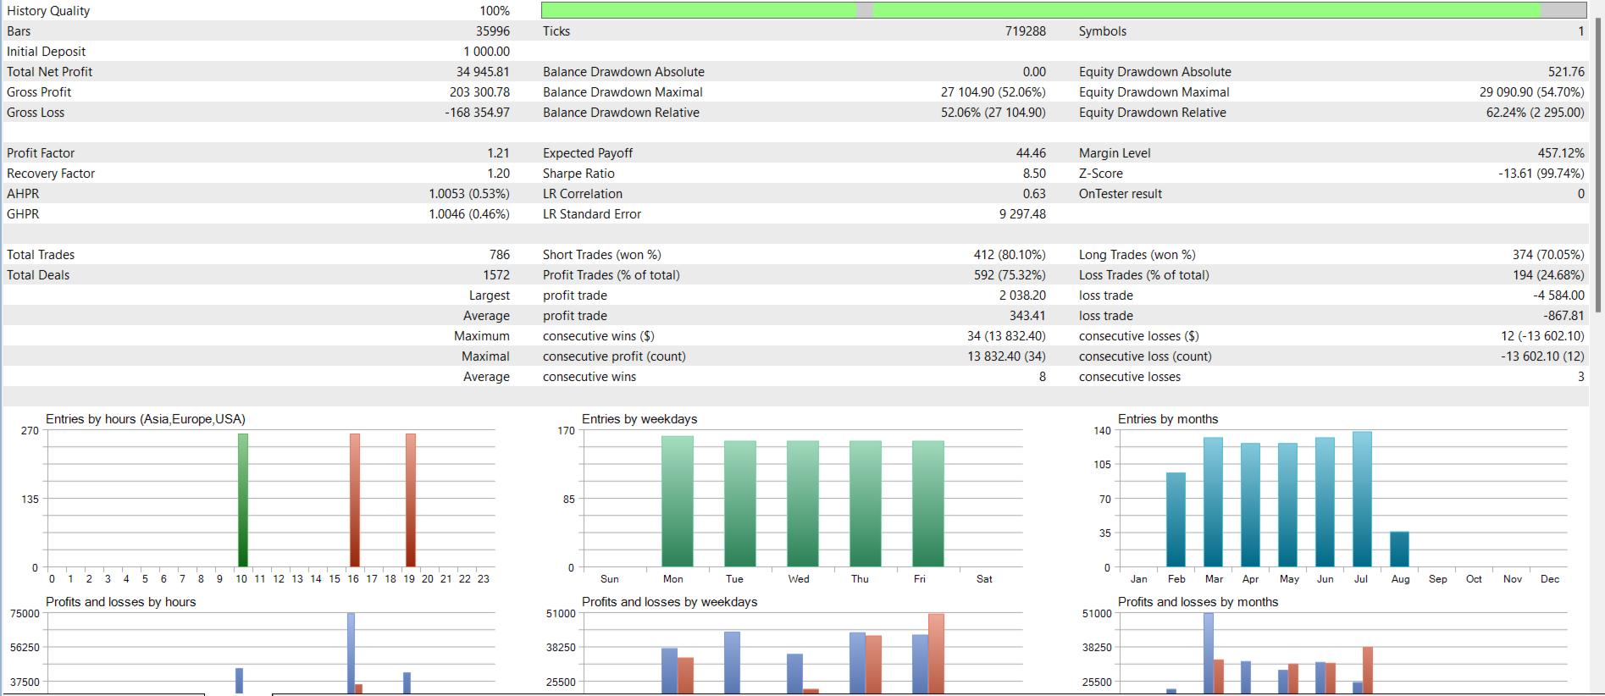Click the LR Standard Error value 9 297.48
Viewport: 1605px width, 696px height.
click(x=1023, y=214)
